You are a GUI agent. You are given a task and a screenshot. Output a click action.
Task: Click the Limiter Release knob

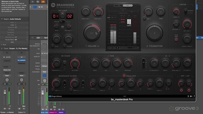coord(176,24)
